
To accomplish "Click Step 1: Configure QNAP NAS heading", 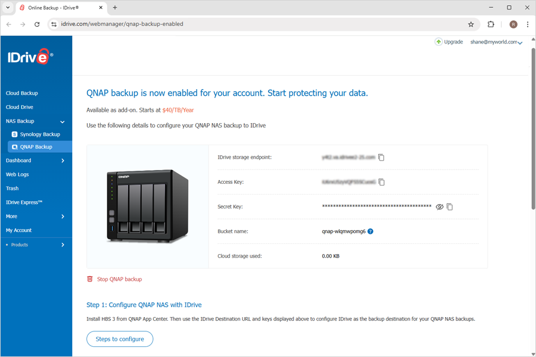I will pos(144,305).
